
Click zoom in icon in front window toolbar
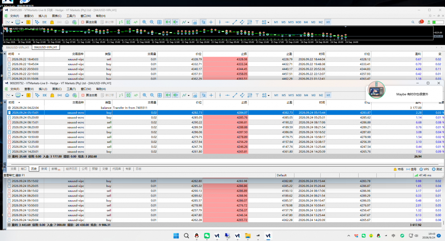point(144,95)
